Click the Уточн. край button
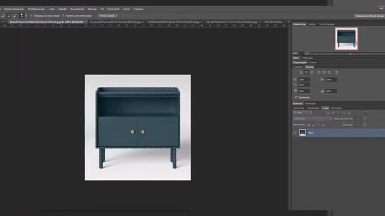The image size is (385, 216). pyautogui.click(x=107, y=16)
